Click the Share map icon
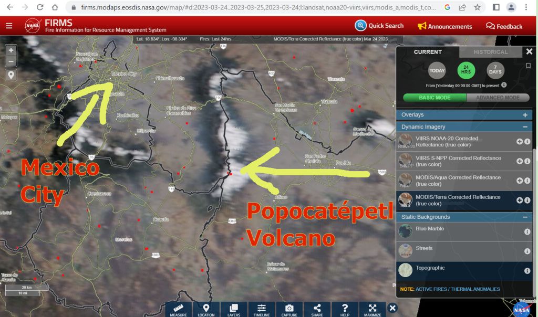538x317 pixels. point(317,309)
